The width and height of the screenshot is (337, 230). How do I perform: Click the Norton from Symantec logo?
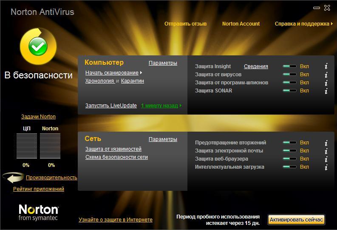coord(39,213)
